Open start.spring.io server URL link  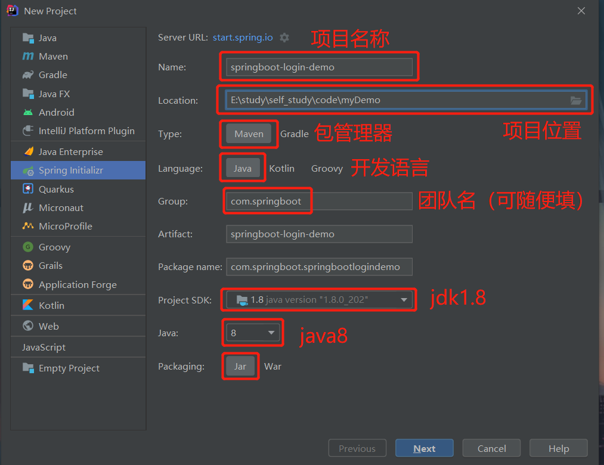pyautogui.click(x=243, y=38)
